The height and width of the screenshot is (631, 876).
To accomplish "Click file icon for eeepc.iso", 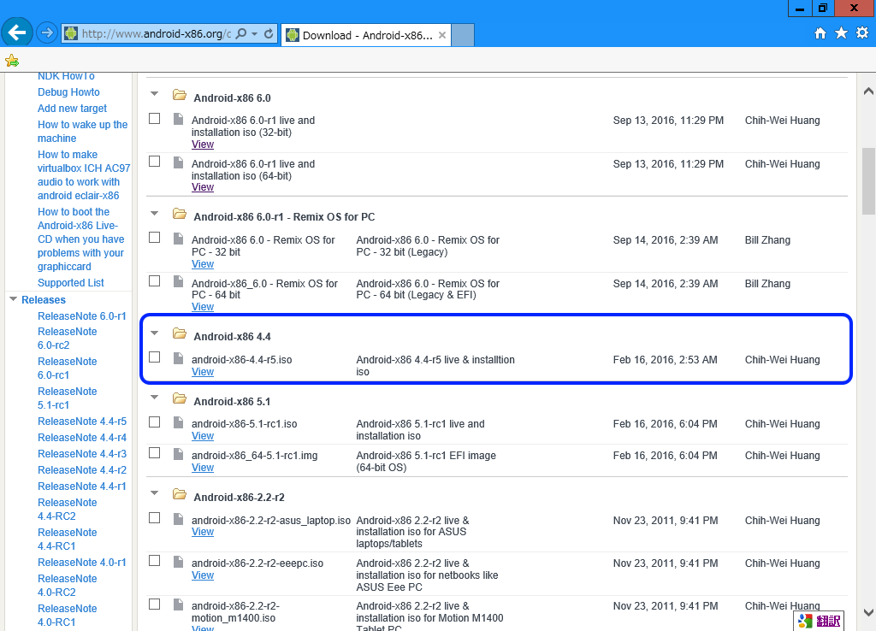I will click(178, 561).
